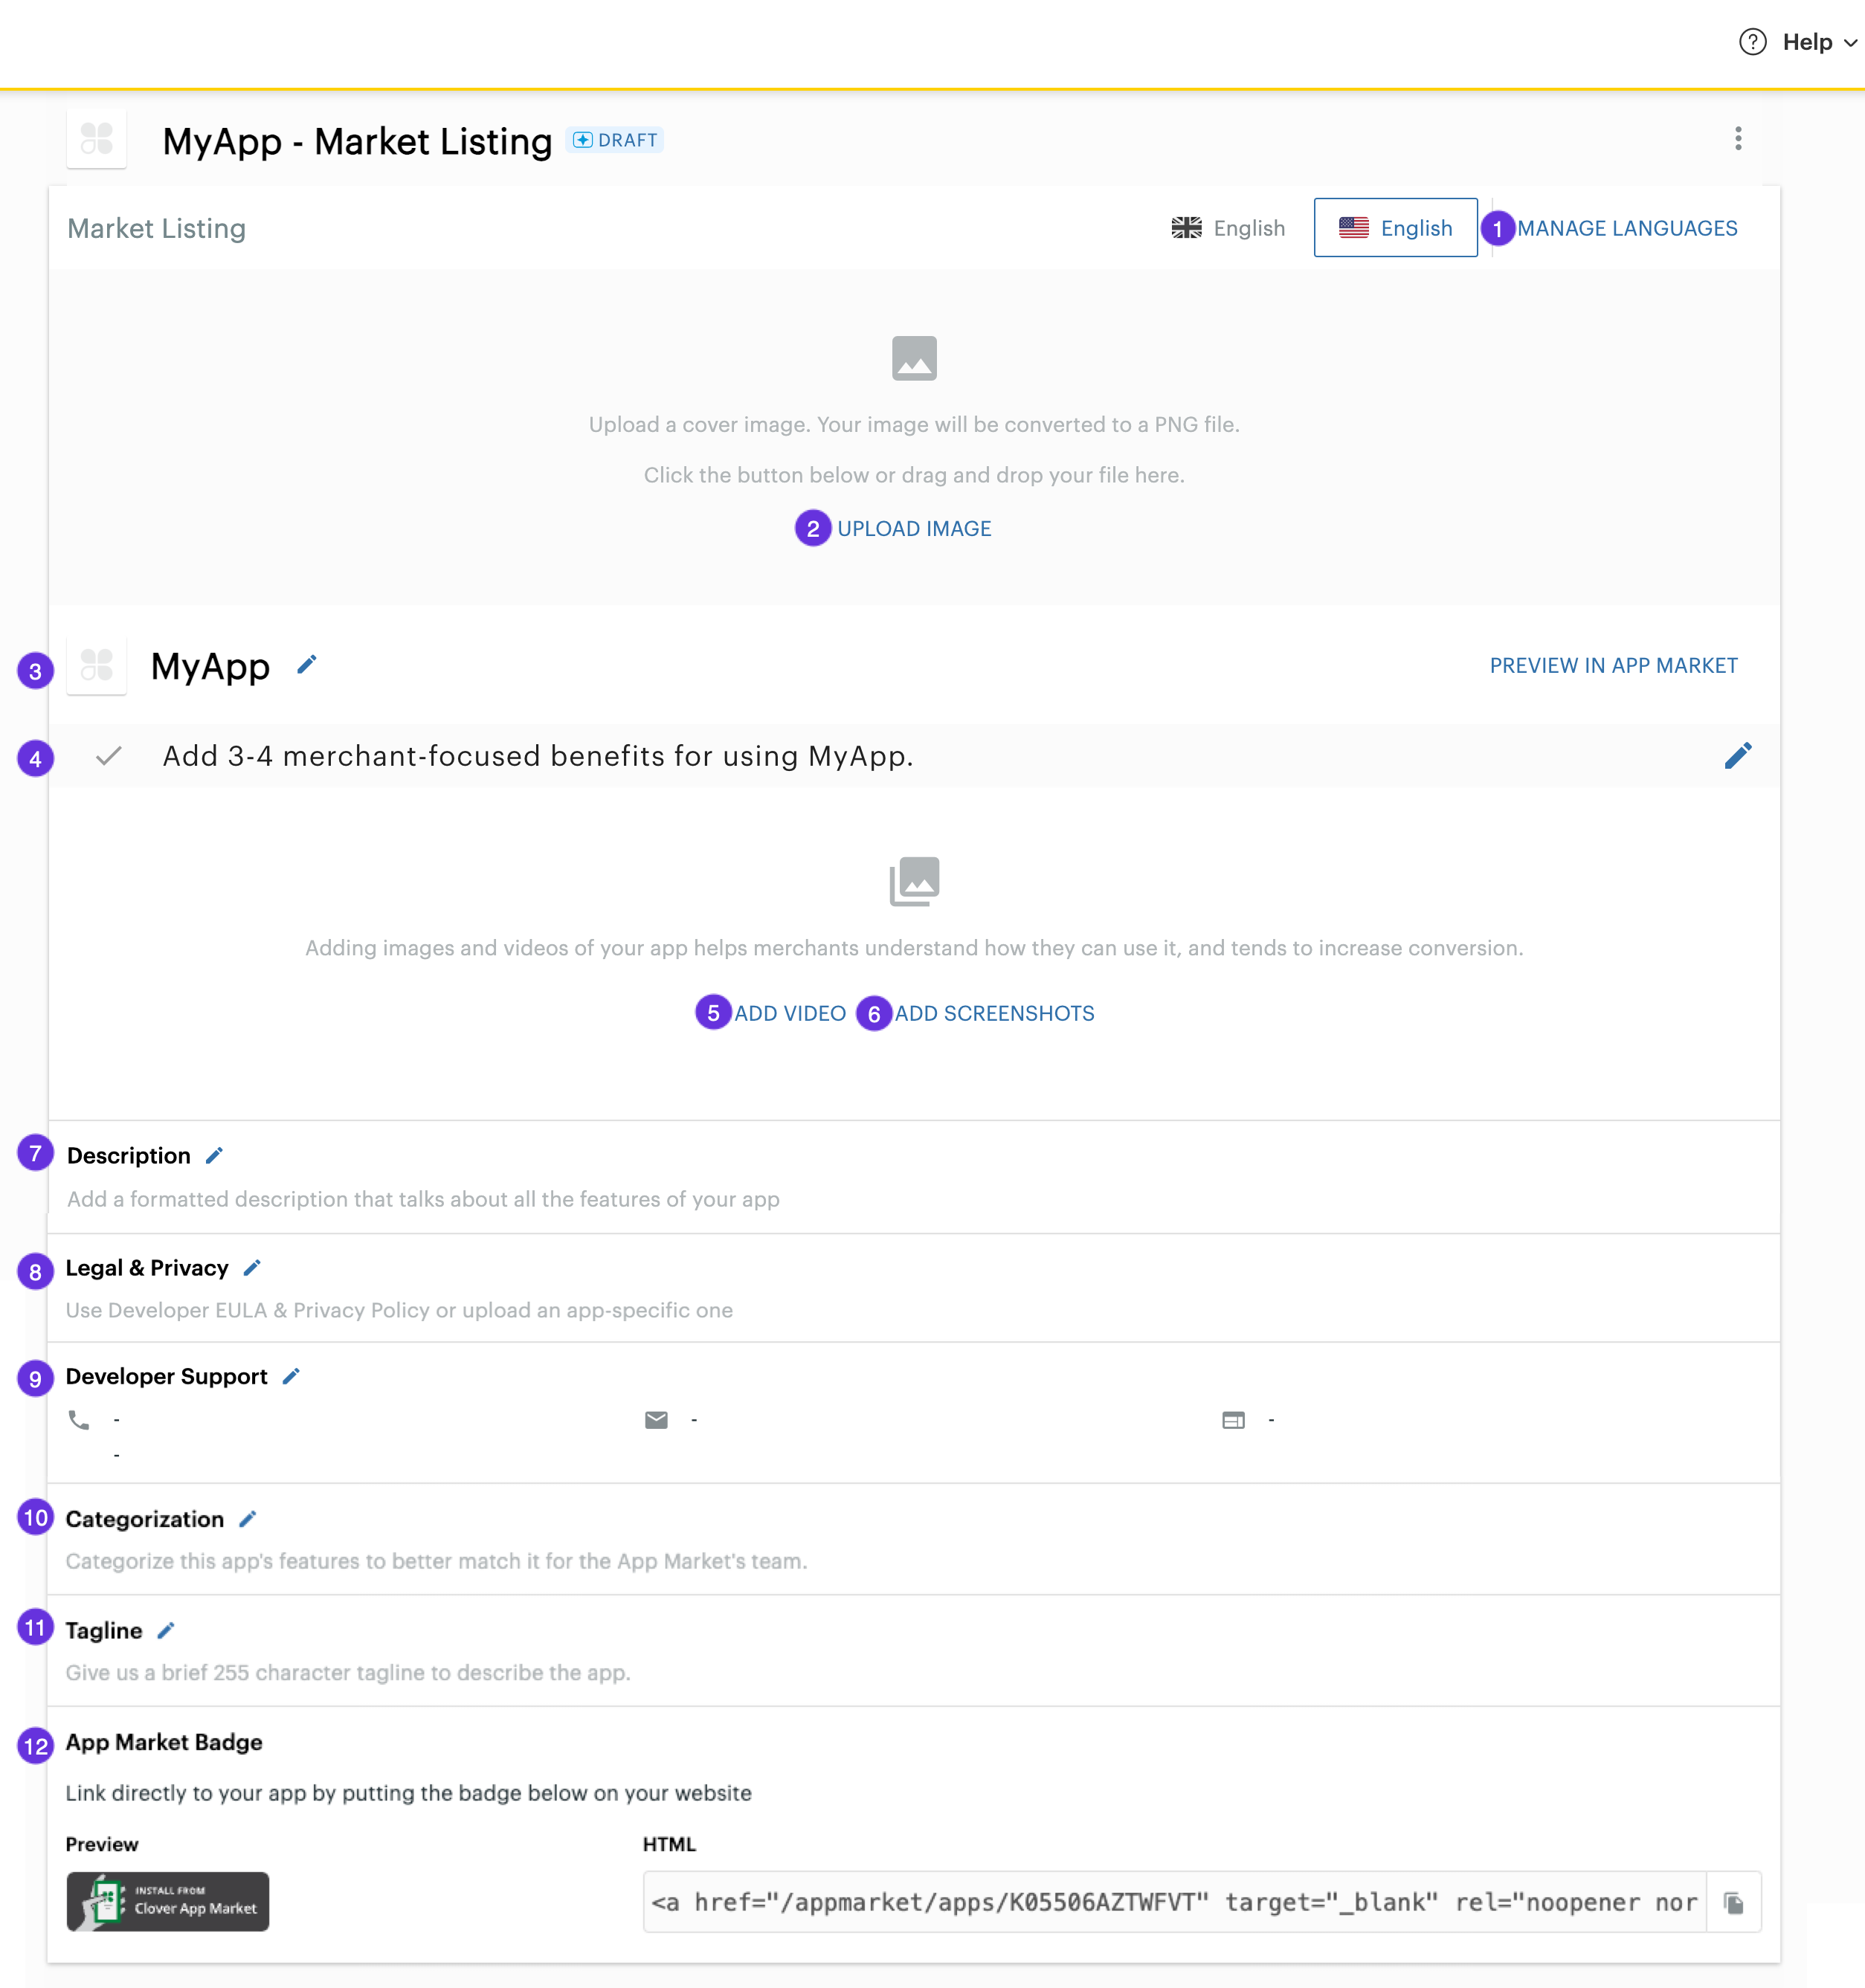Click the Developer Support heading
1865x1988 pixels.
tap(167, 1377)
